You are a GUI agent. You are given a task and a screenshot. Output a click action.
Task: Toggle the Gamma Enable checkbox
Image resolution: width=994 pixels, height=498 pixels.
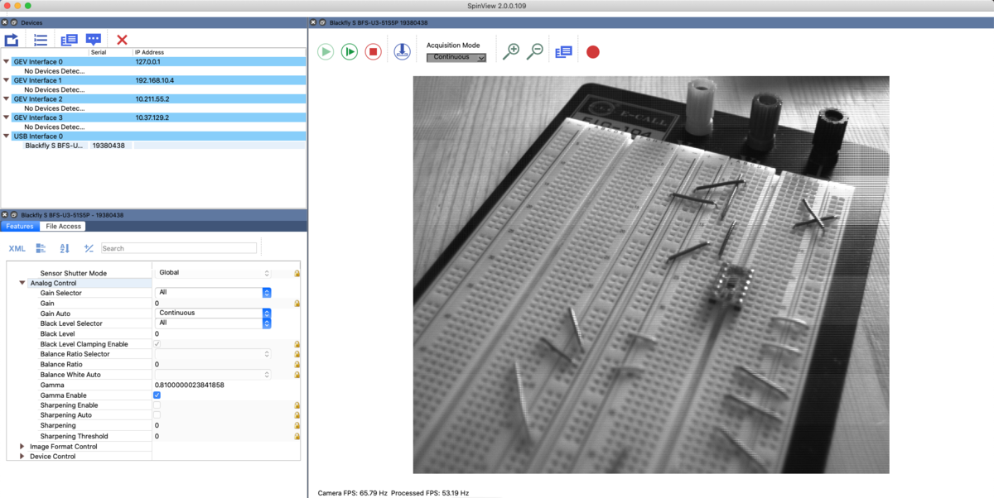[x=157, y=395]
